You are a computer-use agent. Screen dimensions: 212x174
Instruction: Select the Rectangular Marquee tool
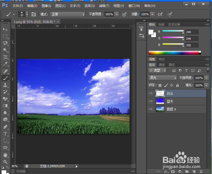coord(5,36)
